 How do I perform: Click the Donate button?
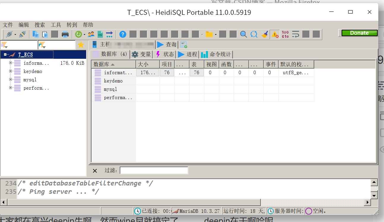coord(359,33)
